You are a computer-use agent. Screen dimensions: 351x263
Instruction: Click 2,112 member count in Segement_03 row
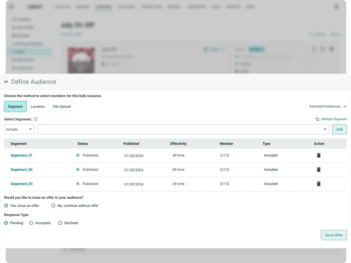[225, 184]
